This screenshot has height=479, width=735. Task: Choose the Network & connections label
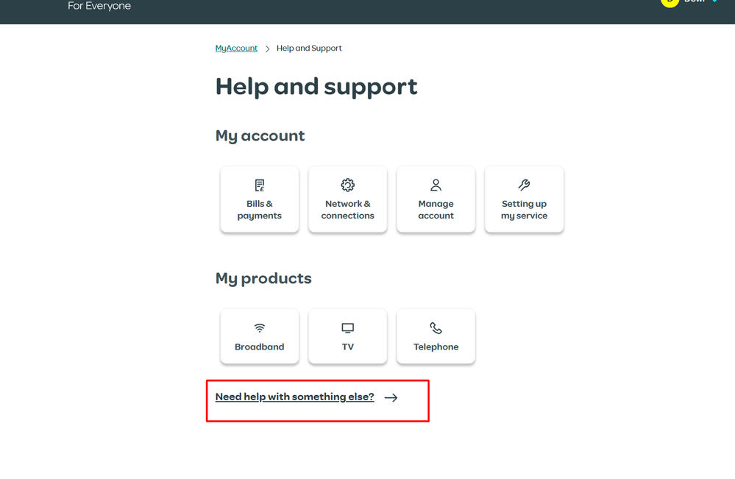pos(348,210)
